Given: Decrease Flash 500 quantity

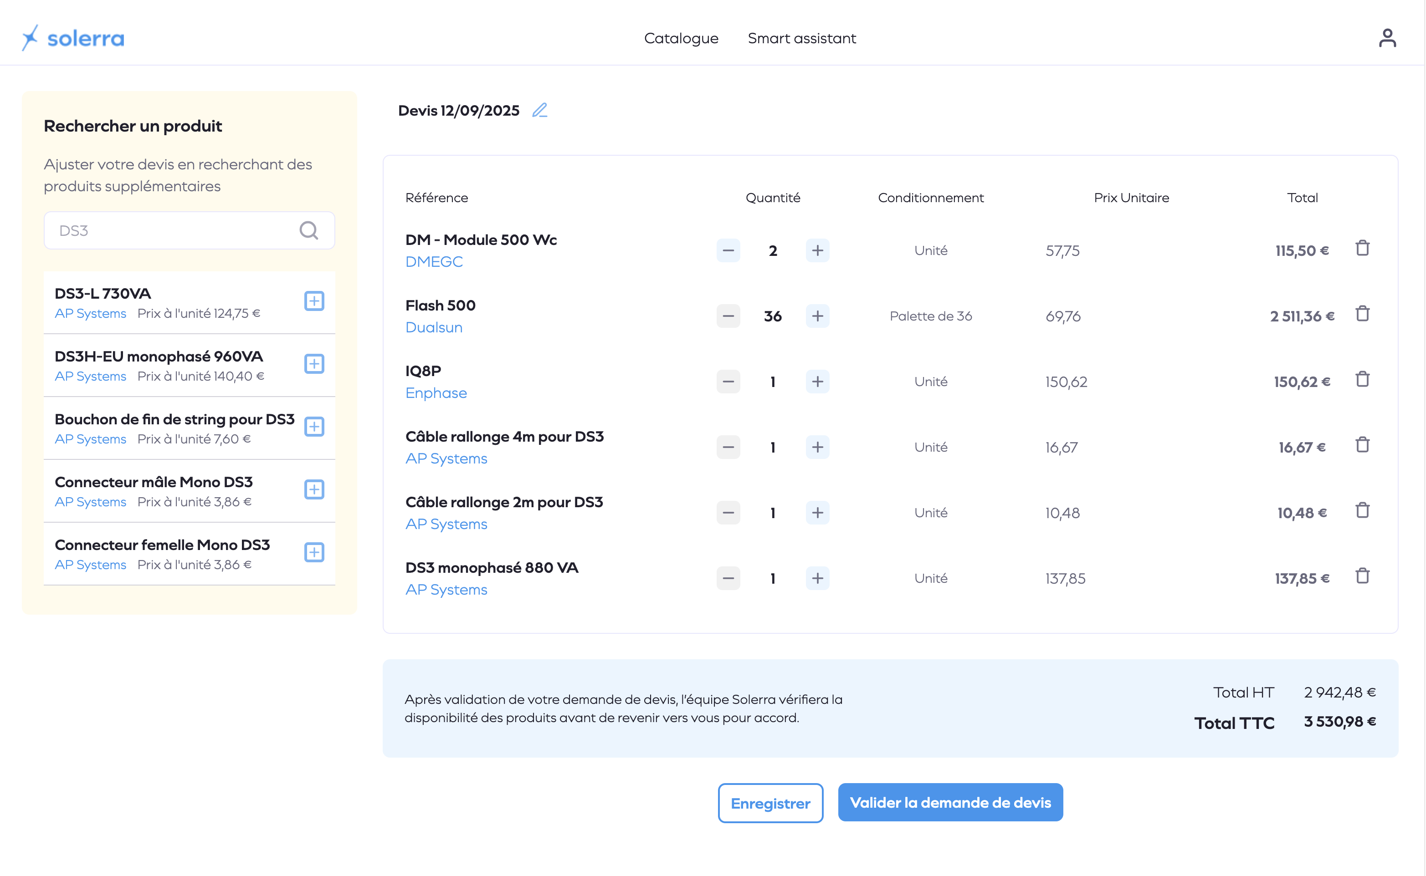Looking at the screenshot, I should tap(728, 316).
